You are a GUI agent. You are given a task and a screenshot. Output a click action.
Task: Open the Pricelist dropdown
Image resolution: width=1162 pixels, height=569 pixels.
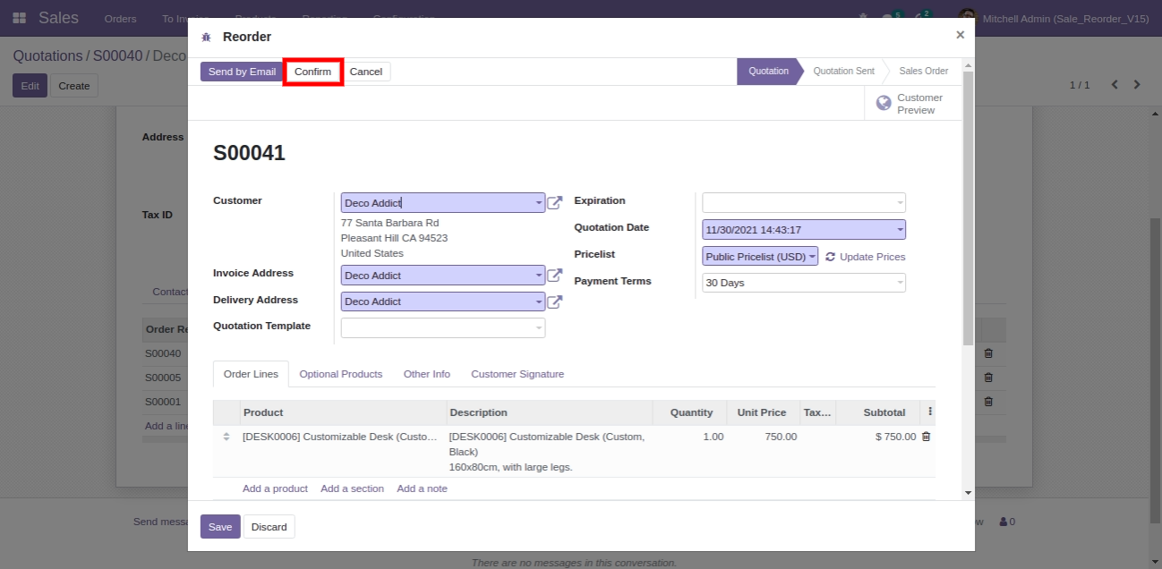click(x=811, y=257)
